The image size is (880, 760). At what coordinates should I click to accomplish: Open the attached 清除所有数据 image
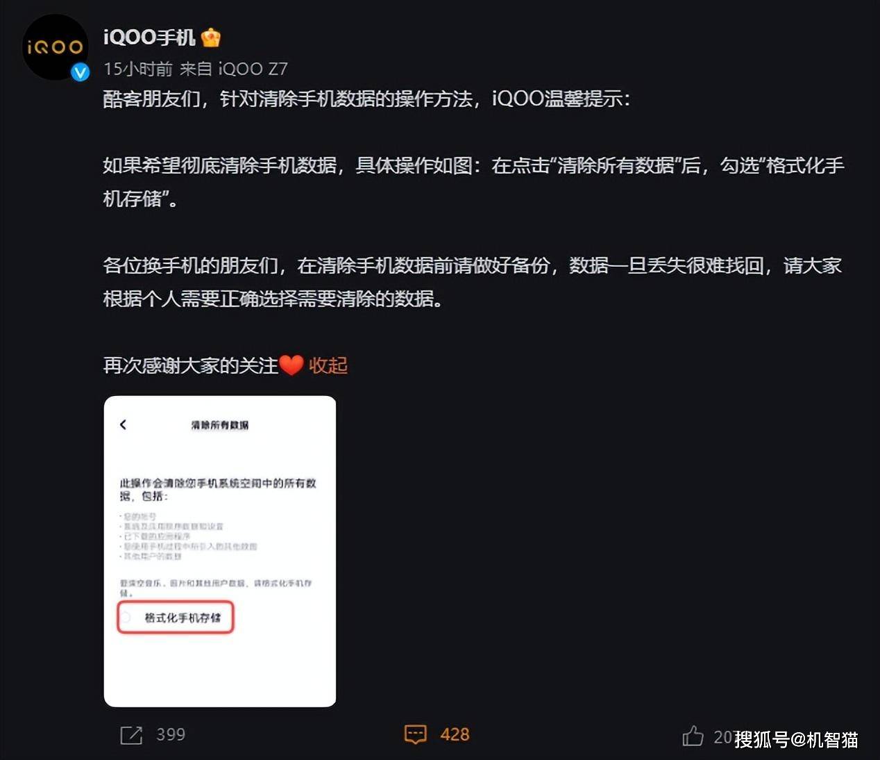pyautogui.click(x=220, y=552)
